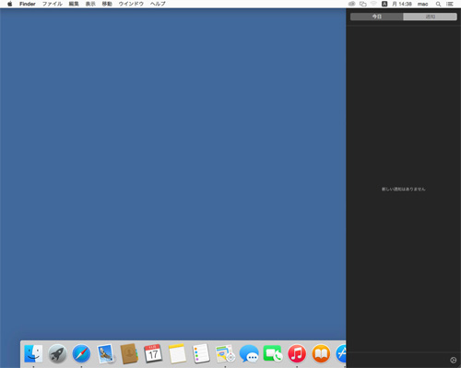Open App Store icon at Dock edge
Viewport: 461px width, 368px height.
(x=341, y=353)
